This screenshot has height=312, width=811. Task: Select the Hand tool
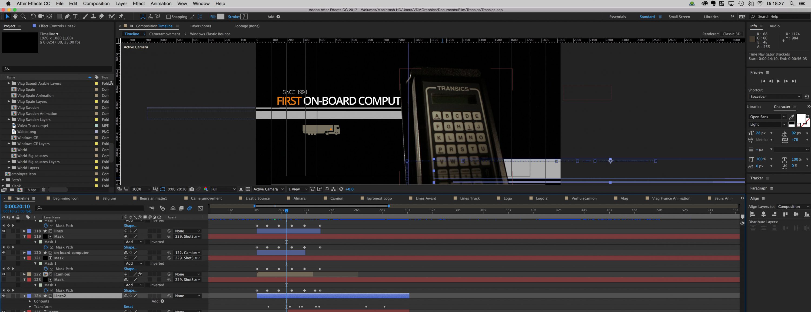click(15, 16)
